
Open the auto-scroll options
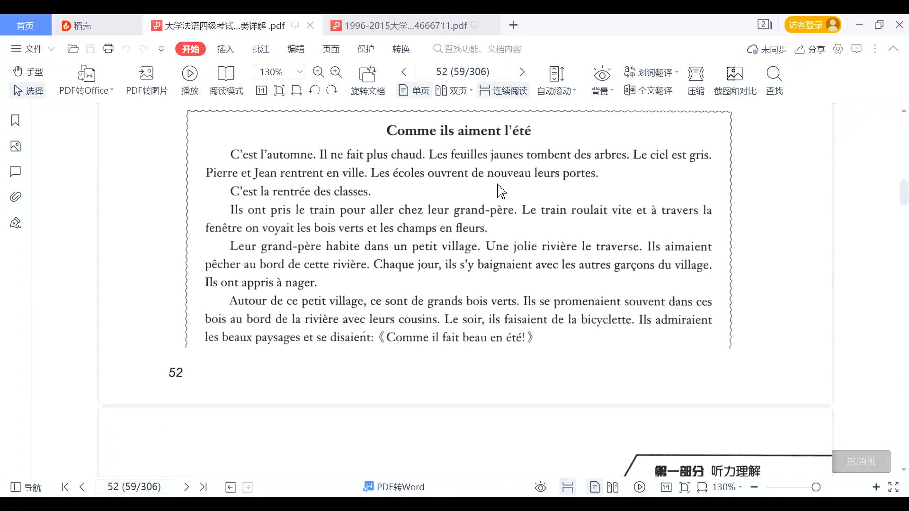pyautogui.click(x=557, y=80)
